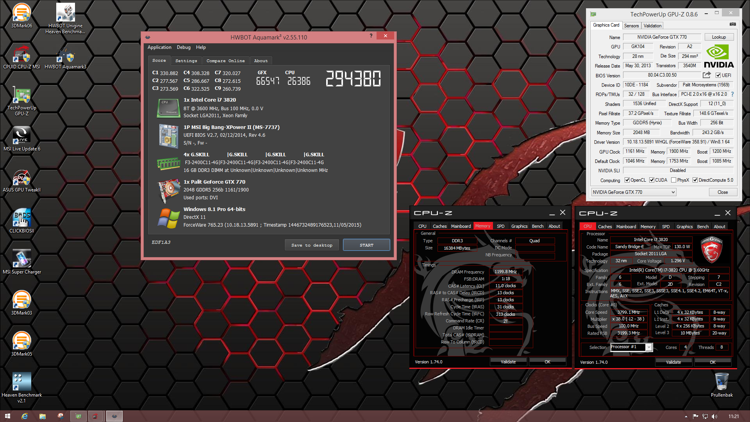Open GPU-Z Sensors tab
This screenshot has width=750, height=422.
click(x=631, y=26)
